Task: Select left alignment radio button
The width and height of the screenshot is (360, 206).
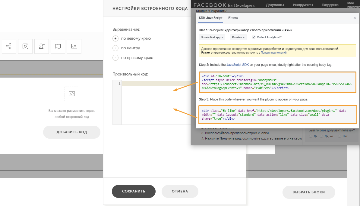Action: [115, 38]
